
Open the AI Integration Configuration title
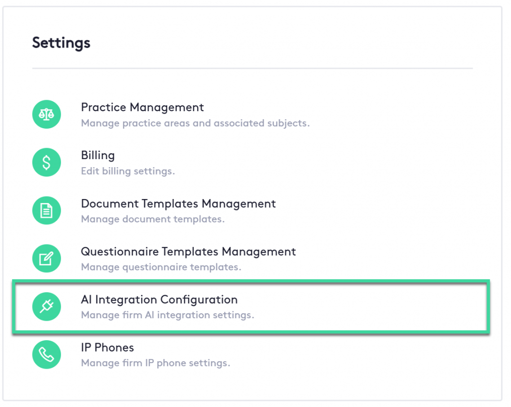(159, 299)
